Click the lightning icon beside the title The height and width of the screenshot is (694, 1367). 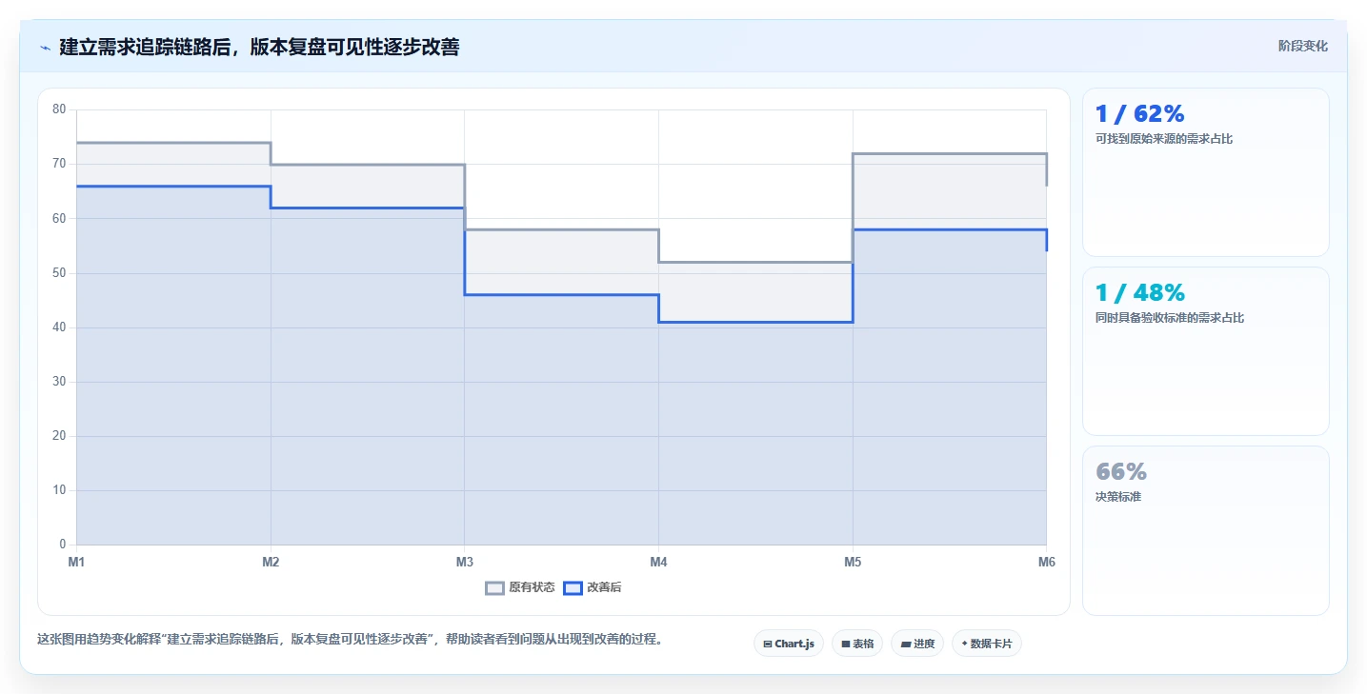[x=45, y=48]
